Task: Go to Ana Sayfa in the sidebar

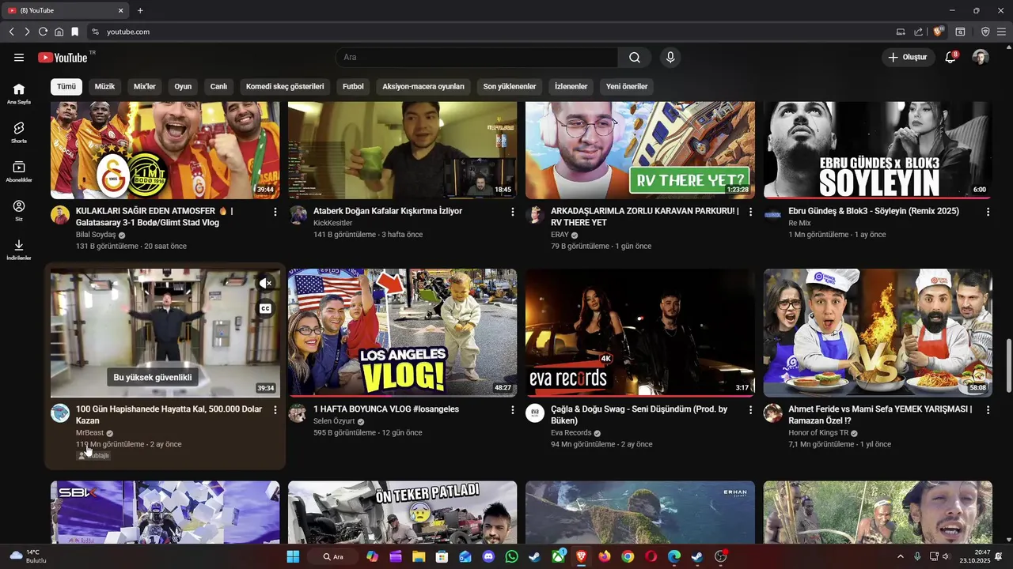Action: (x=19, y=93)
